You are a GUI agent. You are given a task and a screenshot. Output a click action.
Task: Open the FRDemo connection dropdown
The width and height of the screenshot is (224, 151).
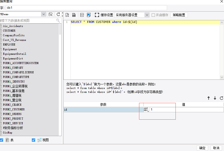coord(44,14)
